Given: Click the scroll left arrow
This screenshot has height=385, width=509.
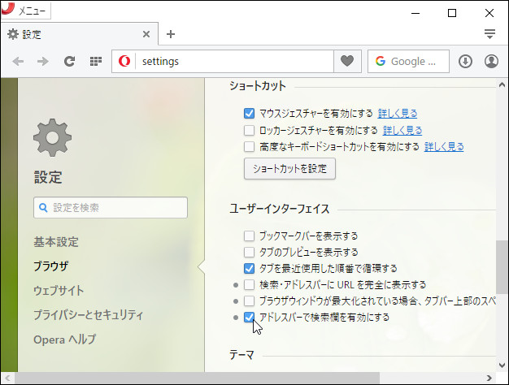Looking at the screenshot, I should [x=7, y=379].
